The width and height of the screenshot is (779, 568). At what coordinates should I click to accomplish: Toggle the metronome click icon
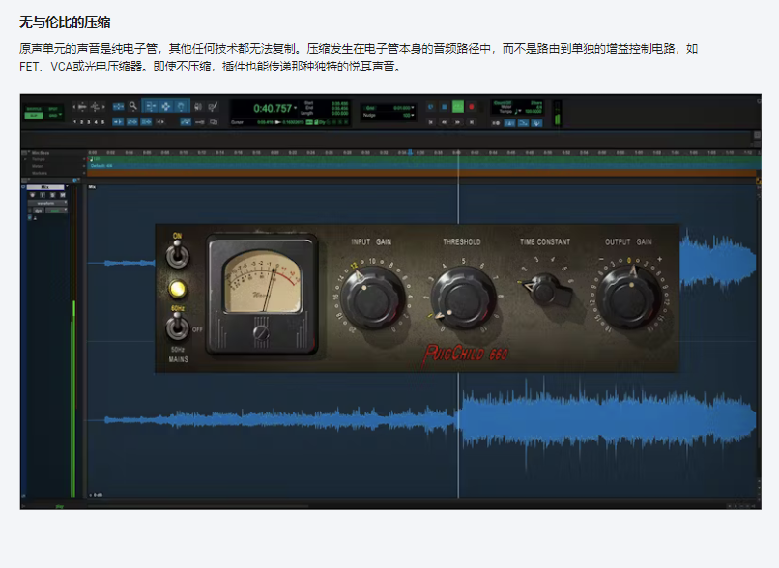click(x=509, y=123)
